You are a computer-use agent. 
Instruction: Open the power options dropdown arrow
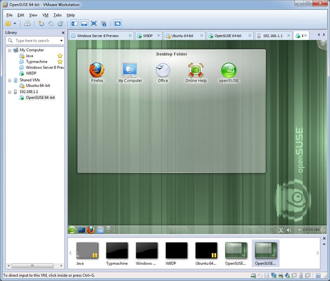[x=15, y=24]
